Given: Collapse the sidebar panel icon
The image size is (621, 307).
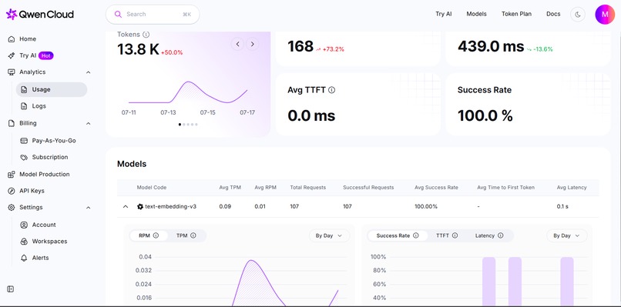Looking at the screenshot, I should 11,289.
